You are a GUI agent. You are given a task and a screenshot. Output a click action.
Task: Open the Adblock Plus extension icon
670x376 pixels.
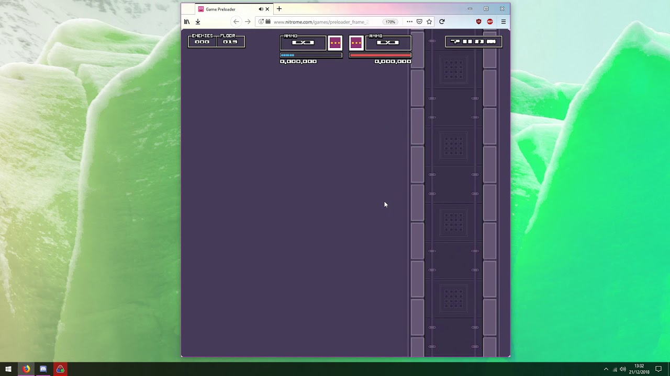[x=490, y=21]
